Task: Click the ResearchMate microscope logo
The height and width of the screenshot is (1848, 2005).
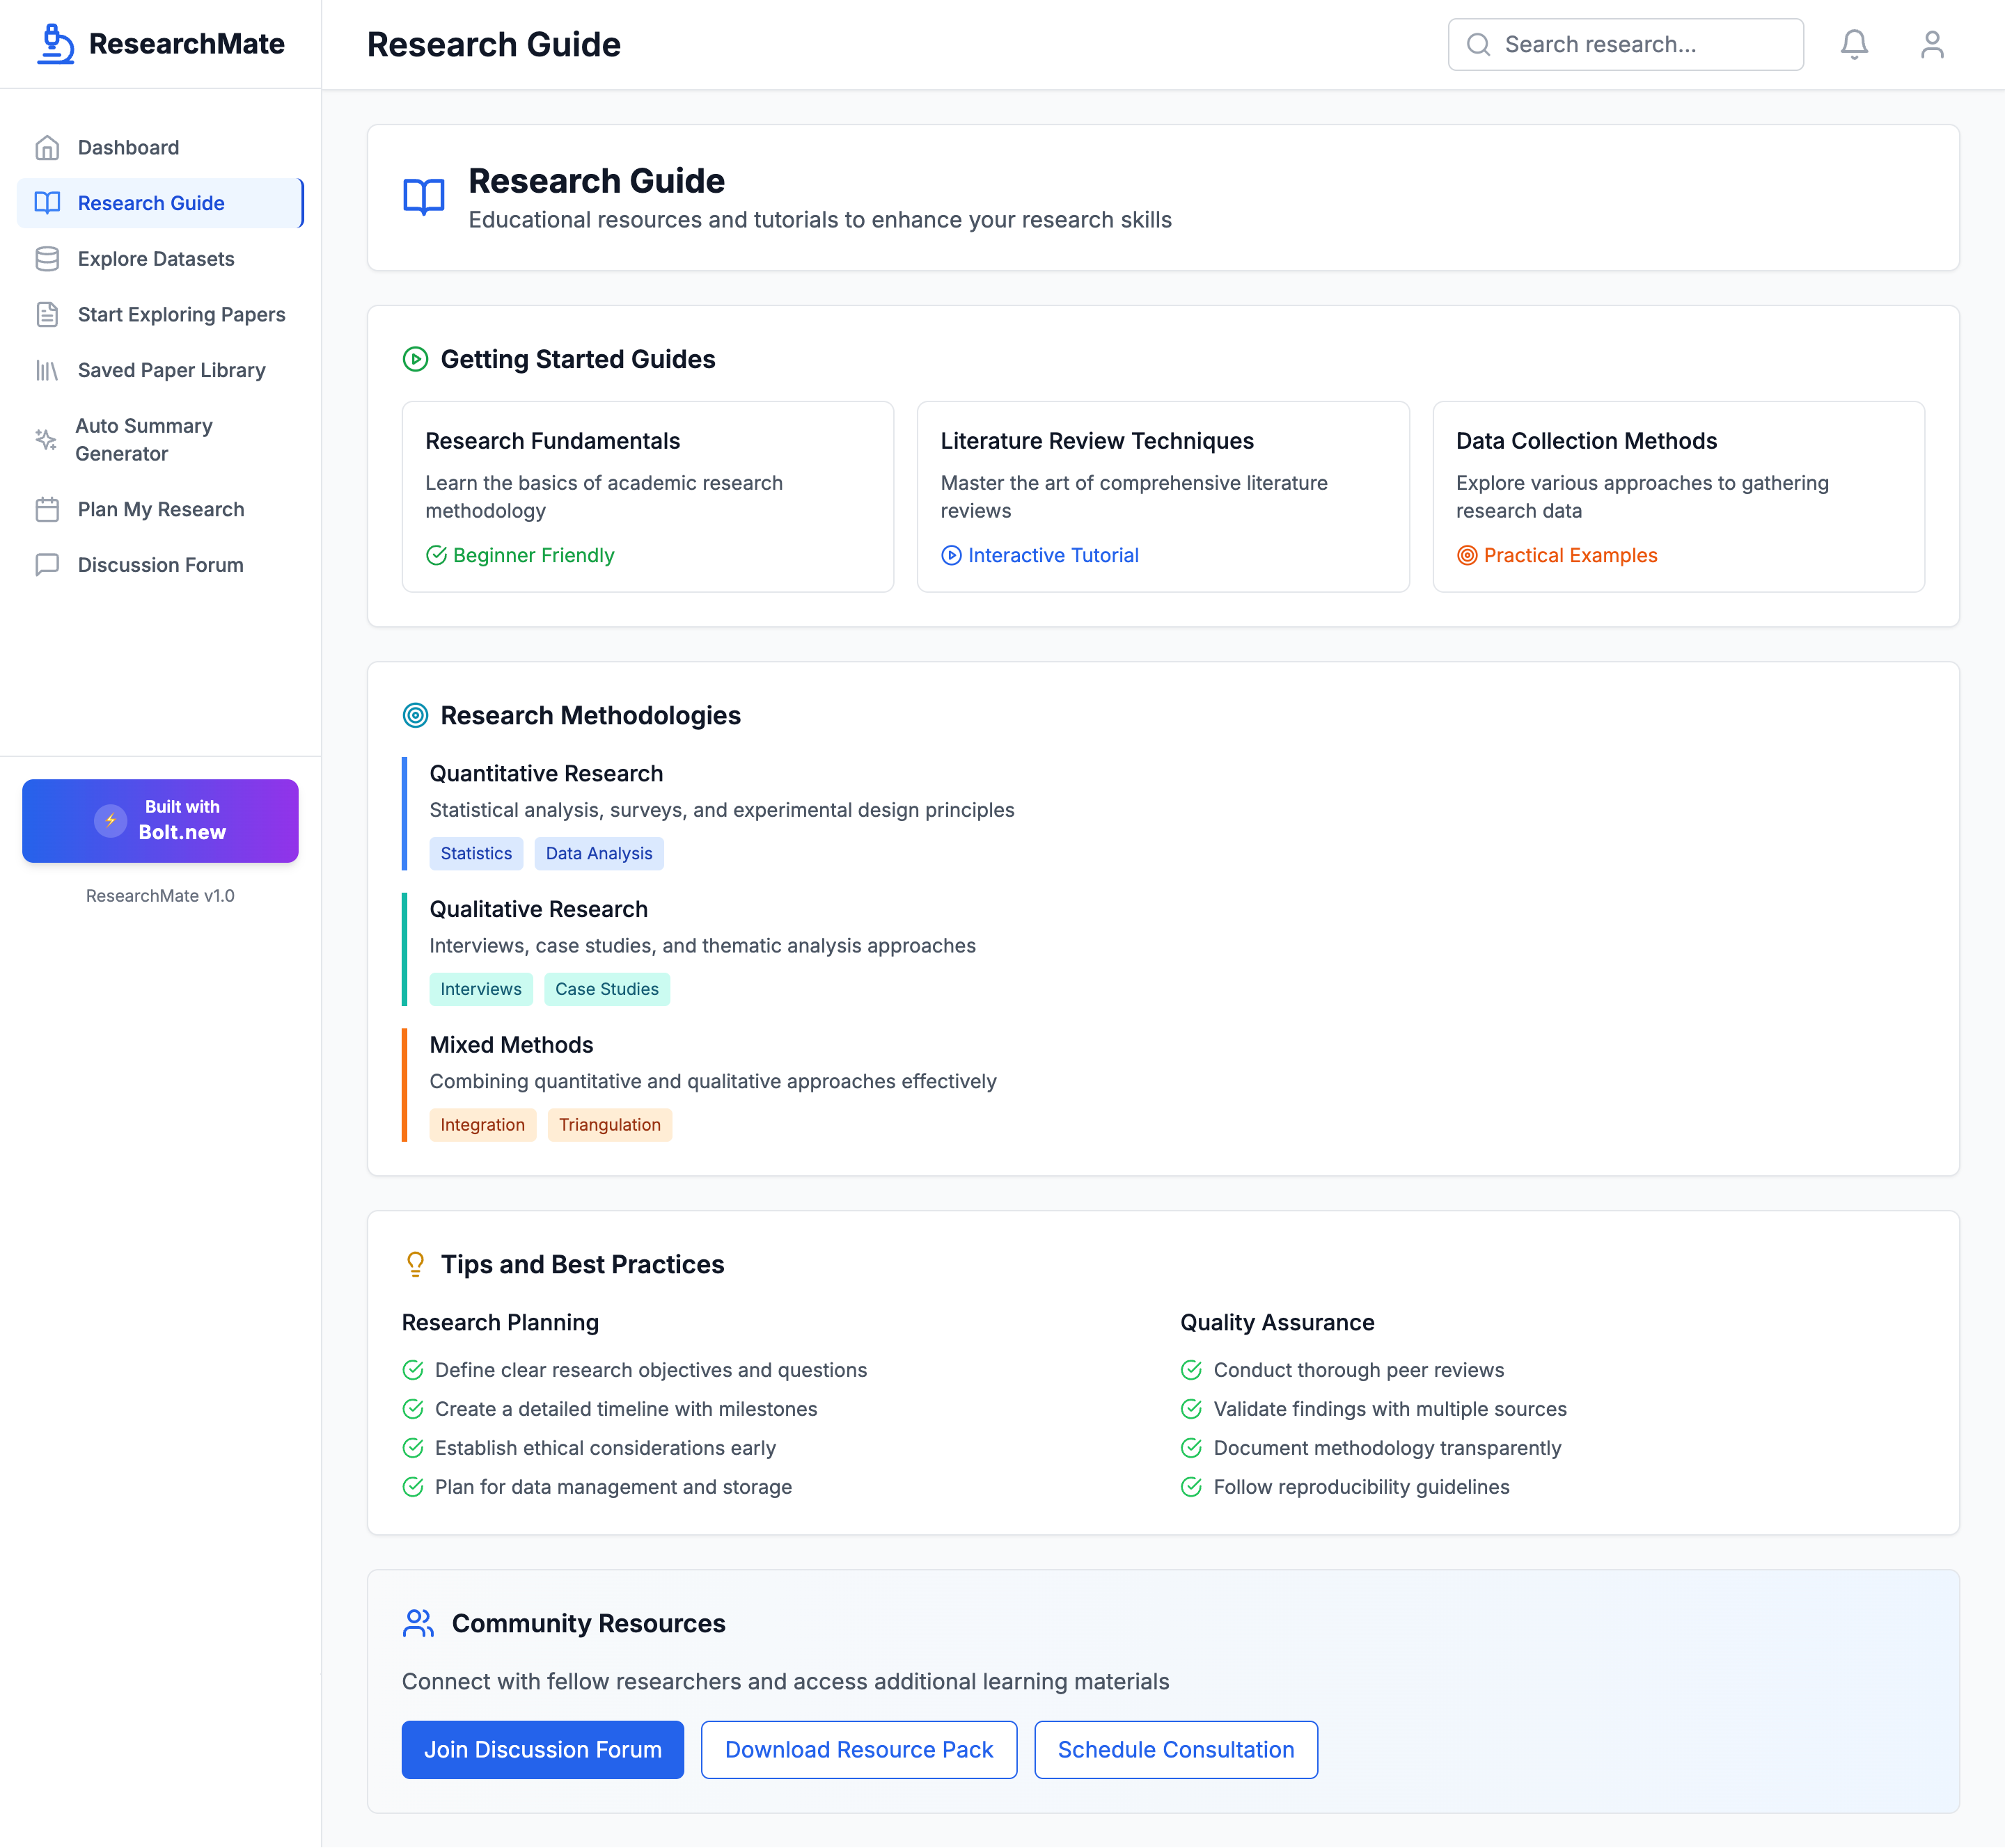Action: [x=56, y=44]
